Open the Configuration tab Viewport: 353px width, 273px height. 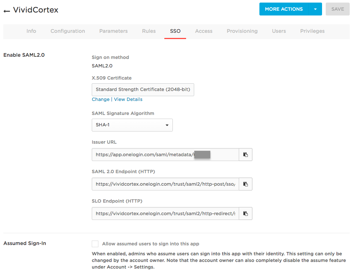pyautogui.click(x=68, y=31)
